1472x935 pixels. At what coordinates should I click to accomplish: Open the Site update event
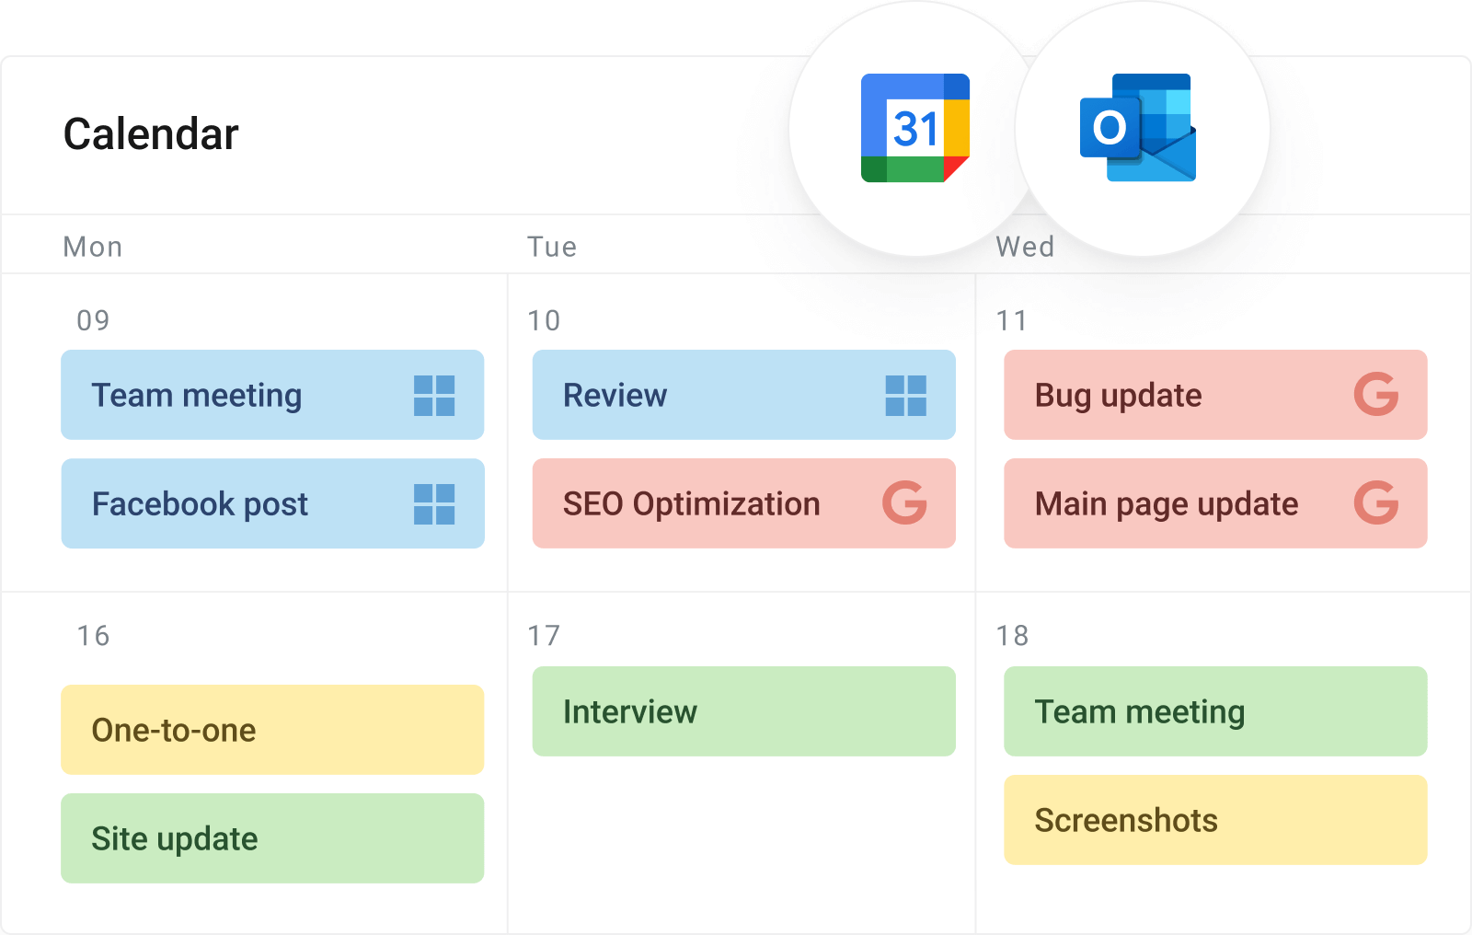(x=272, y=838)
